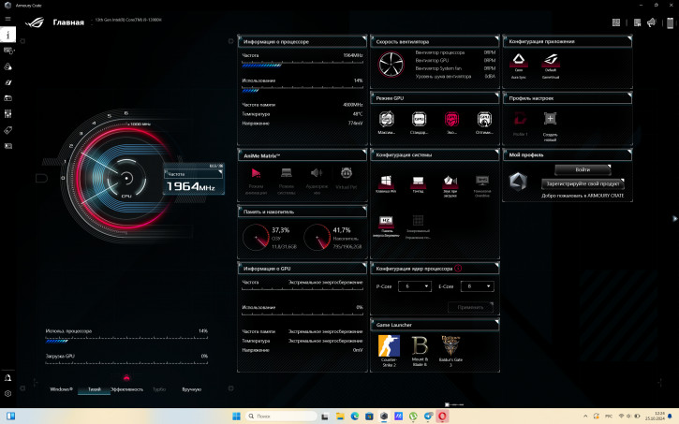Click the icon left of the megaphone
Viewport: 679px width, 424px height.
click(x=637, y=22)
